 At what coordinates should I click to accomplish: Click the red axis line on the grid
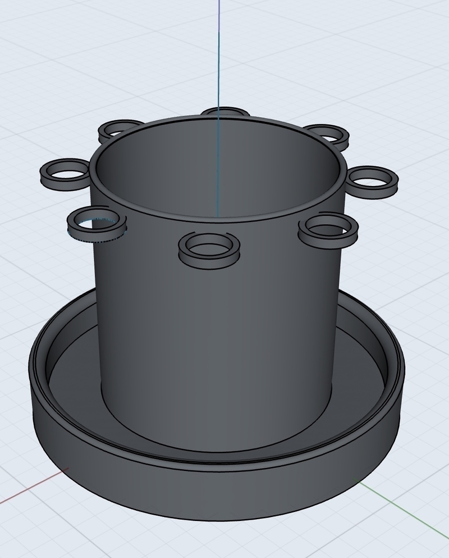point(34,488)
